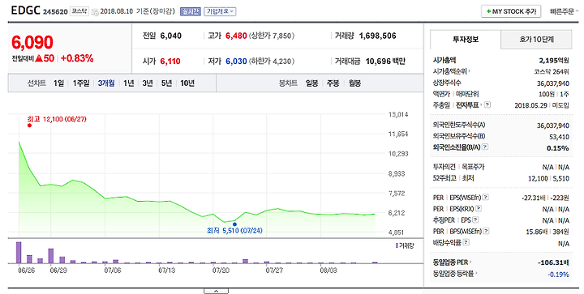Click 주총일 date 2018.05.29

pyautogui.click(x=530, y=105)
